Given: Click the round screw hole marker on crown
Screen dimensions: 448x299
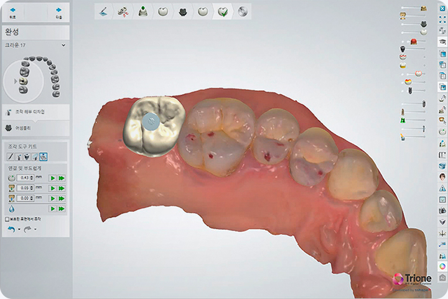Looking at the screenshot, I should coord(151,121).
